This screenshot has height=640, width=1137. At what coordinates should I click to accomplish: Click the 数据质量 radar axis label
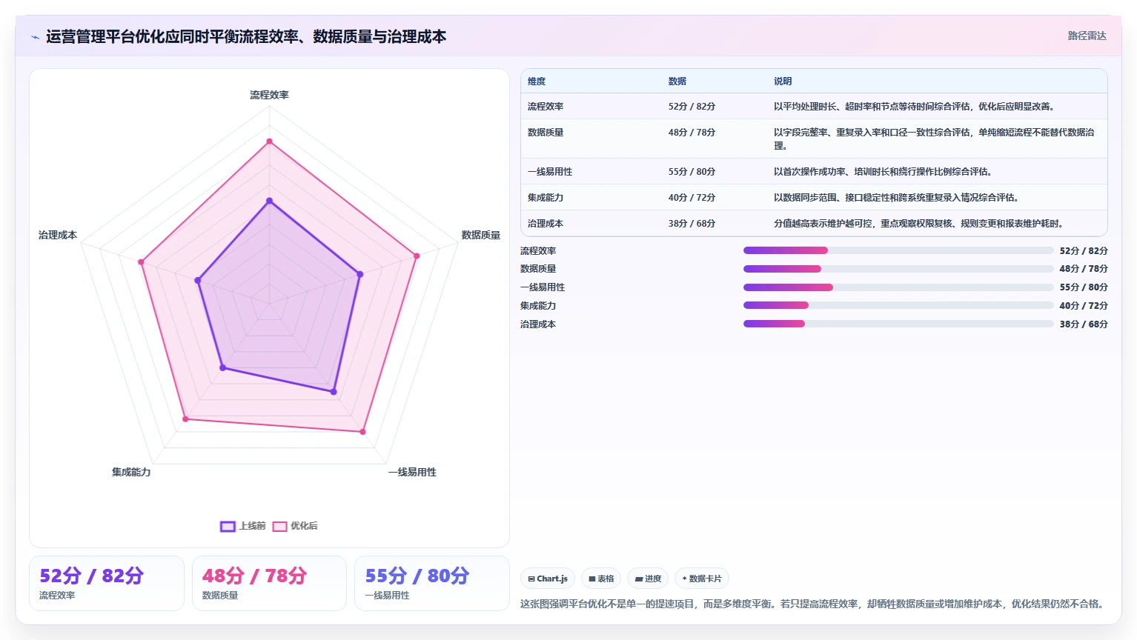pos(481,235)
